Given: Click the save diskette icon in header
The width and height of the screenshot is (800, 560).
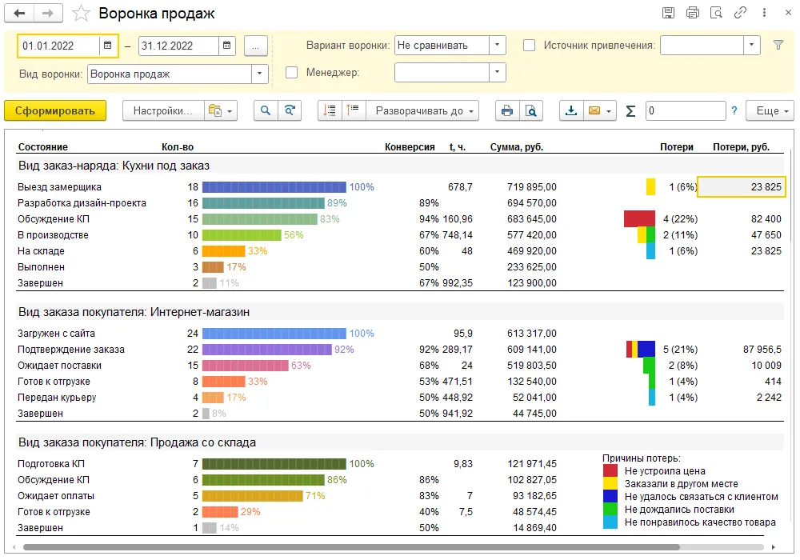Looking at the screenshot, I should tap(669, 14).
